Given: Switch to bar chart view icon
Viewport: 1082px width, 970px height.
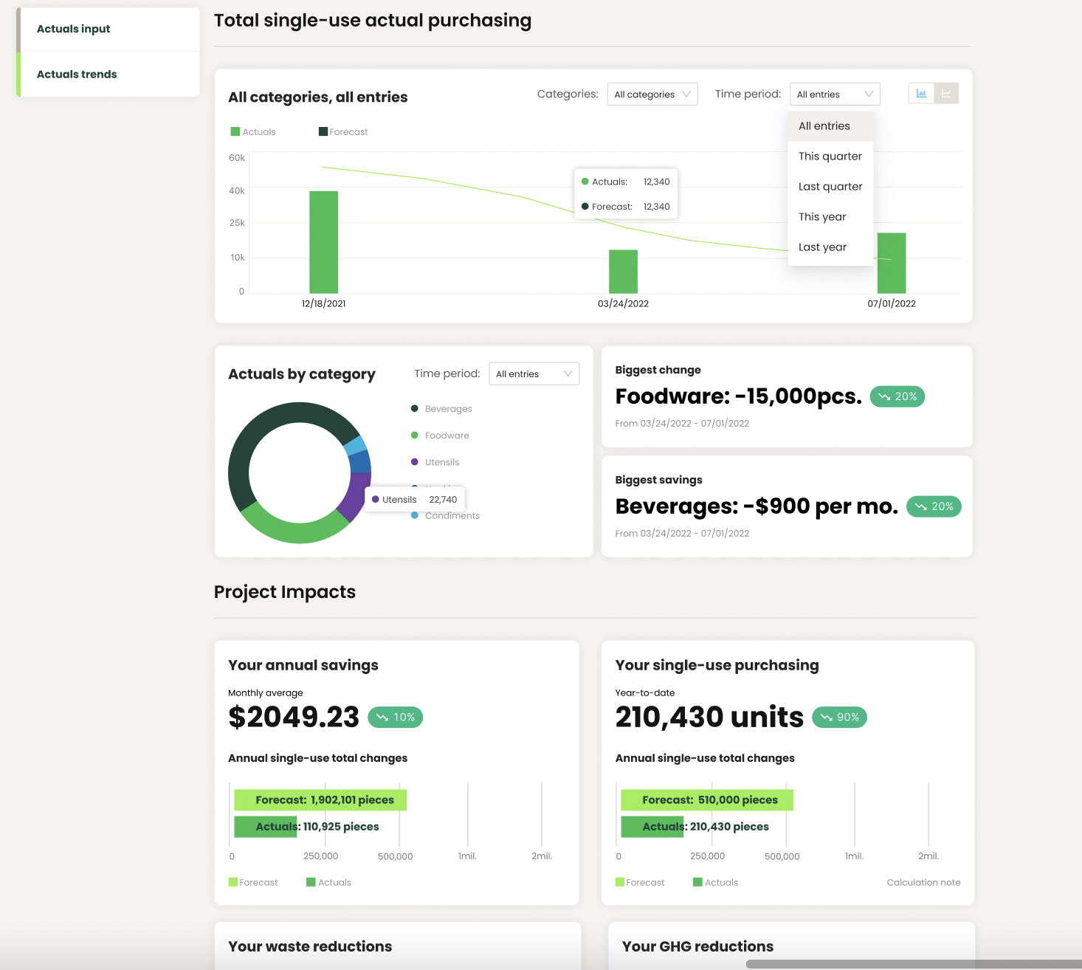Looking at the screenshot, I should (921, 93).
